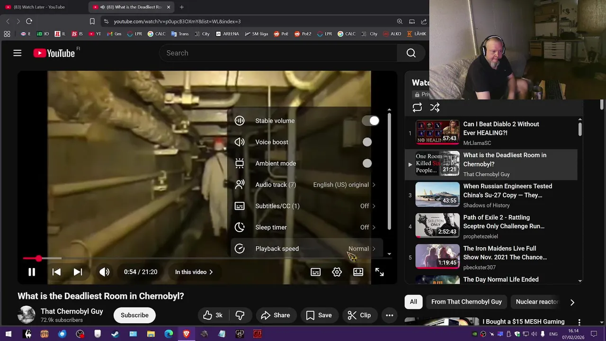
Task: Turn on Ambient mode switch
Action: pyautogui.click(x=367, y=163)
